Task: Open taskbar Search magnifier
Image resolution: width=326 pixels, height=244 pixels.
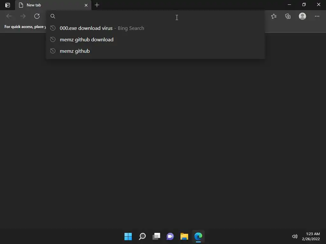Action: tap(142, 236)
